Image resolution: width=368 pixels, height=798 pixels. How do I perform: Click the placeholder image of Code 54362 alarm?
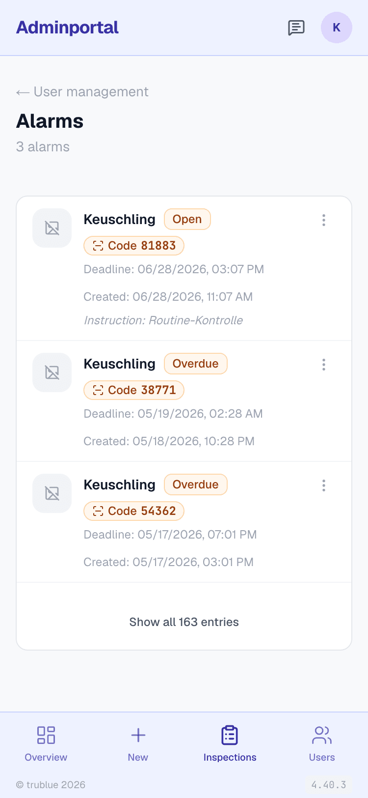click(52, 493)
